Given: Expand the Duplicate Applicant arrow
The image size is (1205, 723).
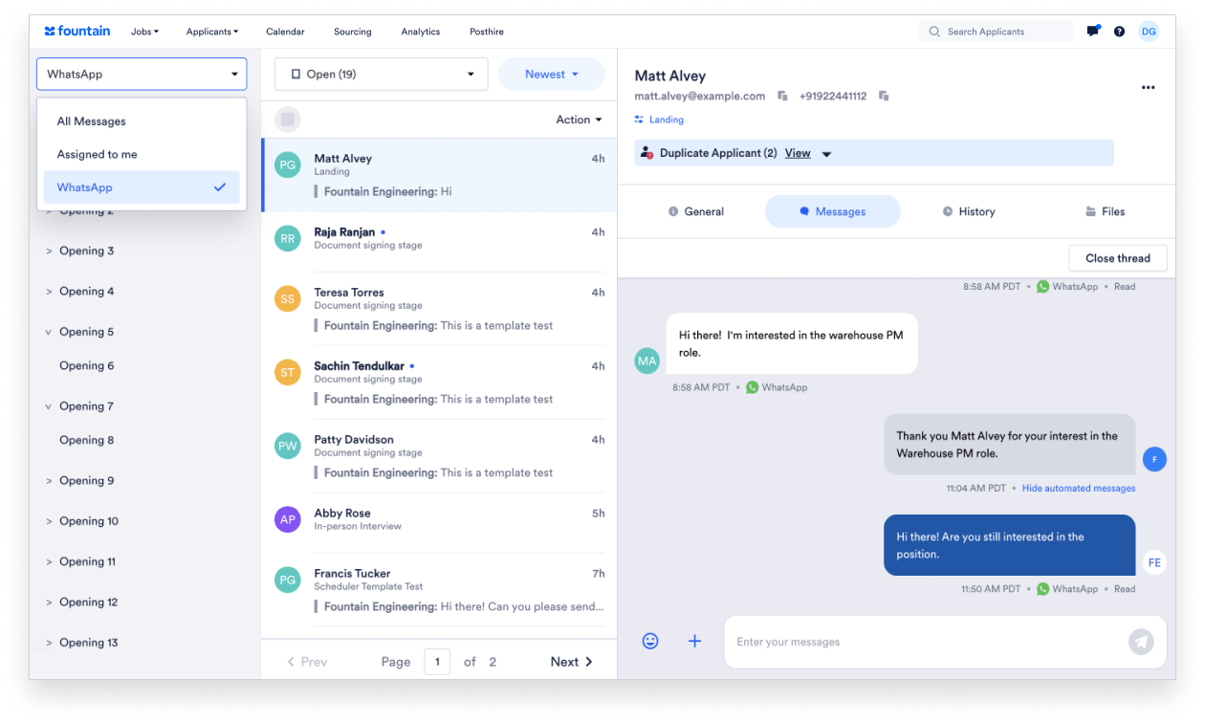Looking at the screenshot, I should click(827, 154).
